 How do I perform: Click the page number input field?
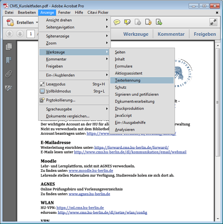click(31, 34)
